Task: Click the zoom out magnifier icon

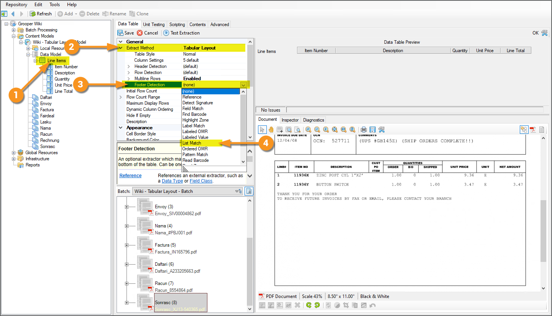Action: 317,130
